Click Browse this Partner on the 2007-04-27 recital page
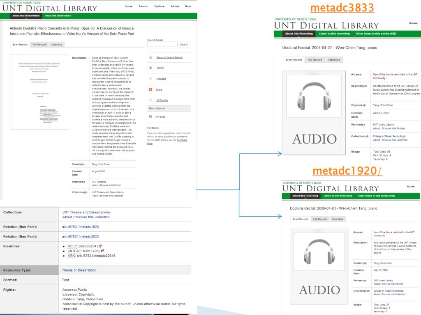This screenshot has height=315, width=421. point(393,128)
